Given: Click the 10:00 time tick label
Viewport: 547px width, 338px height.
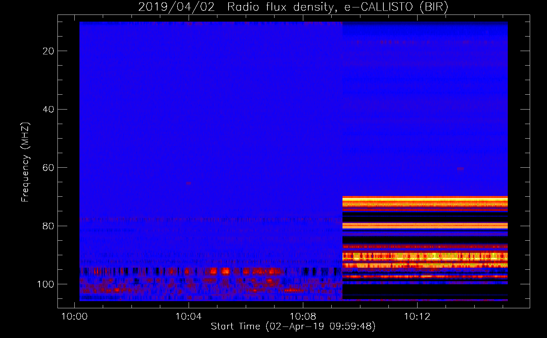Looking at the screenshot, I should click(x=74, y=316).
